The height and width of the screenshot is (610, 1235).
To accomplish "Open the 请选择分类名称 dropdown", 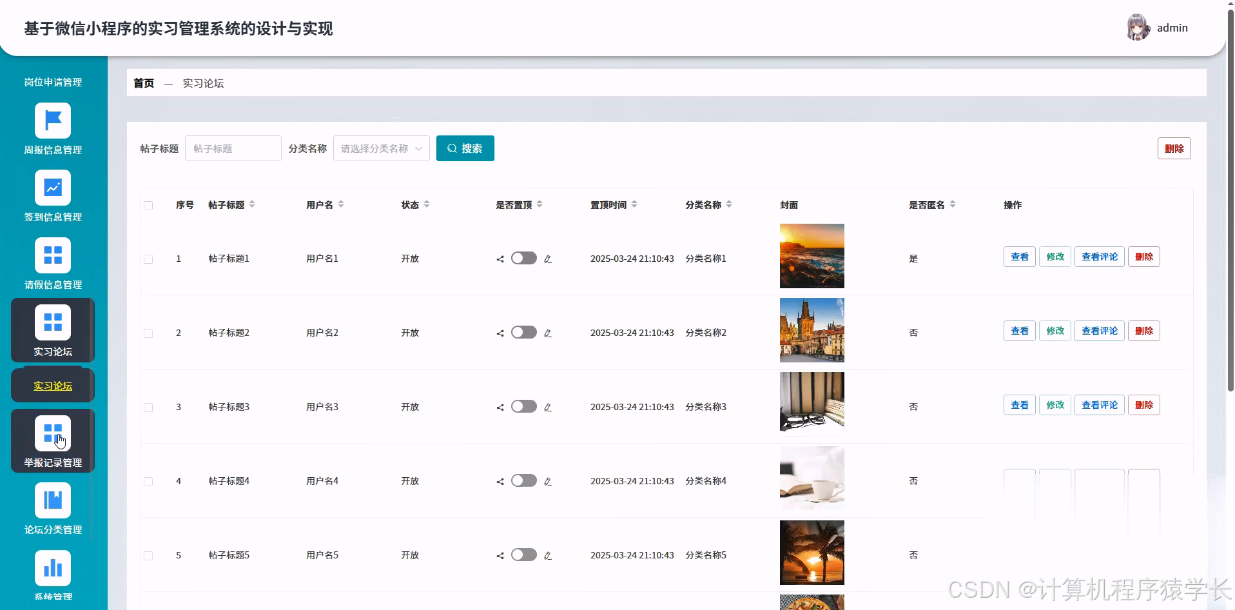I will pos(380,148).
